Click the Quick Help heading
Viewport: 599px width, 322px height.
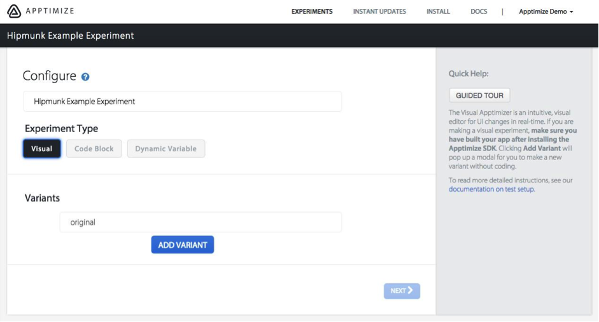[x=469, y=74]
